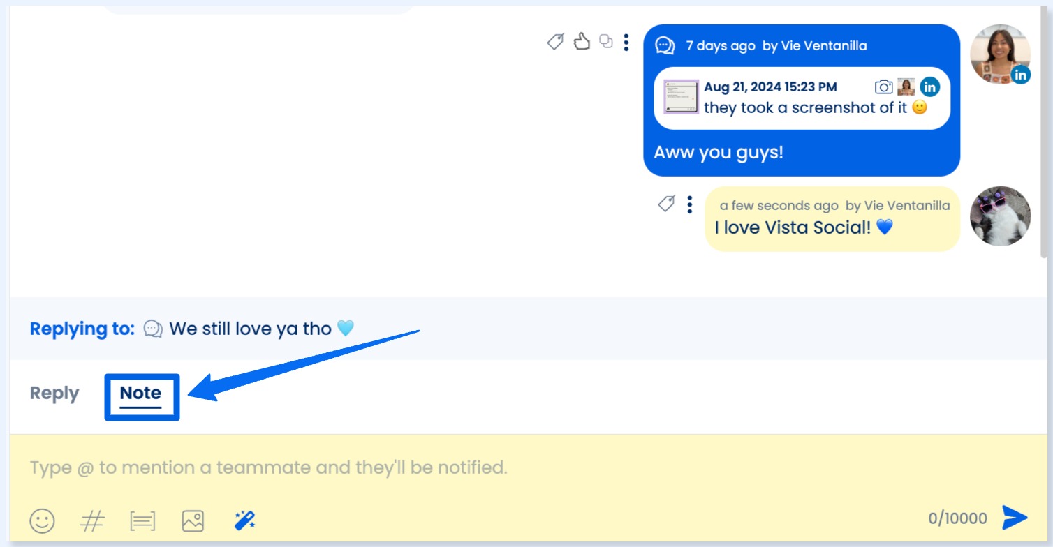The height and width of the screenshot is (547, 1053).
Task: Click the camera icon in the Aug 21 message
Action: coord(883,87)
